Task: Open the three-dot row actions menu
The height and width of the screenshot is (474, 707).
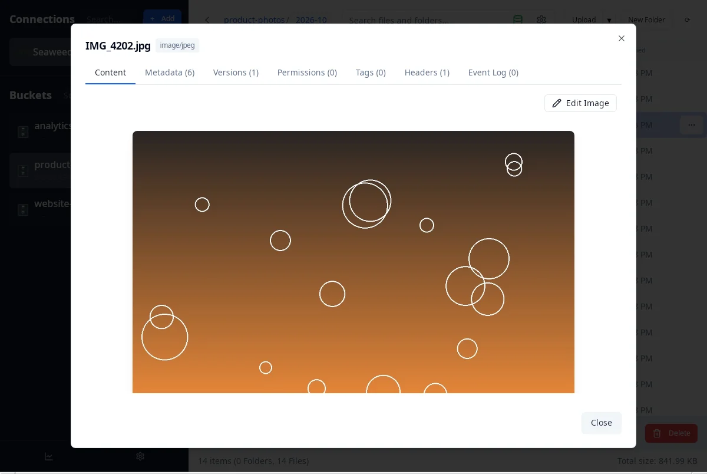Action: pos(691,125)
